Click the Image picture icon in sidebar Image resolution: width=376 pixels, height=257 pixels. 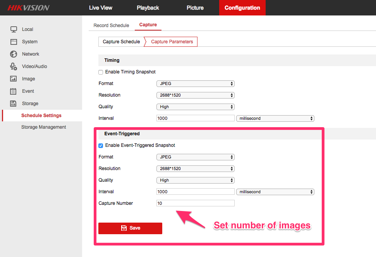coord(14,79)
